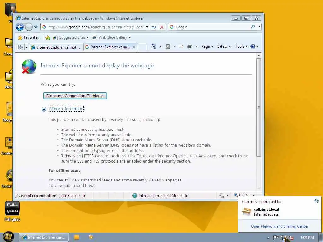
Task: Open the Safety menu
Action: (224, 46)
